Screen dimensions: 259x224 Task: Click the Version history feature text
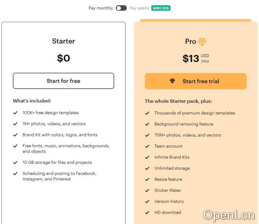tap(169, 201)
